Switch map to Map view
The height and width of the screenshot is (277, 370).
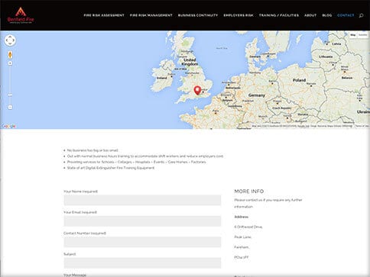pos(353,35)
